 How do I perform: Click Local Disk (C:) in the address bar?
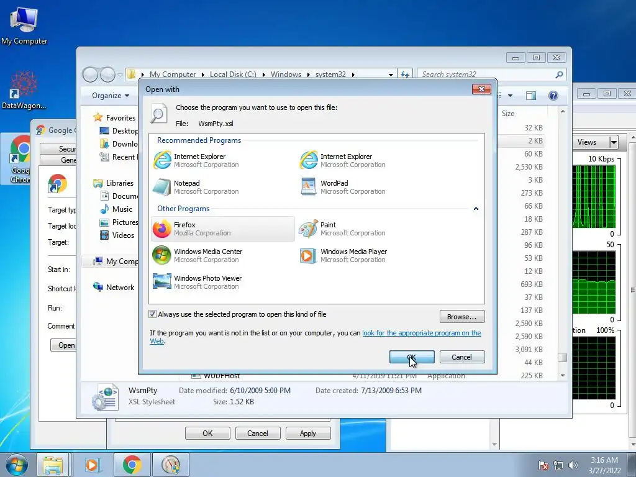coord(233,75)
